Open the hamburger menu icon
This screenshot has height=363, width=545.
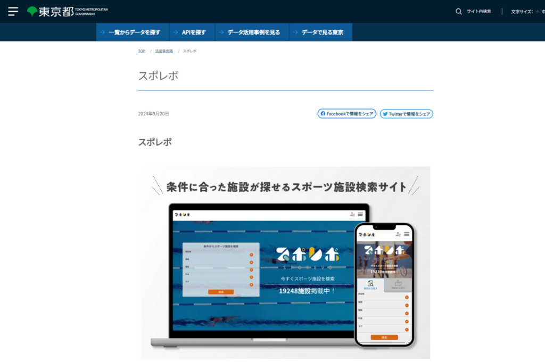coord(13,12)
